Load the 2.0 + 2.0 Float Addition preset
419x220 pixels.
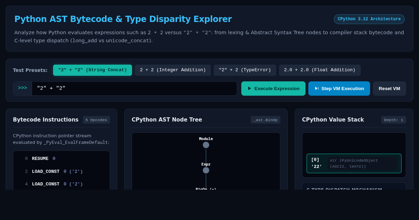pos(320,70)
